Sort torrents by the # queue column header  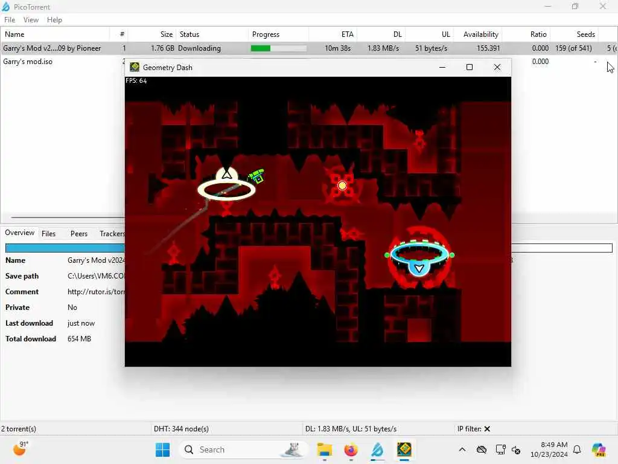[x=118, y=34]
